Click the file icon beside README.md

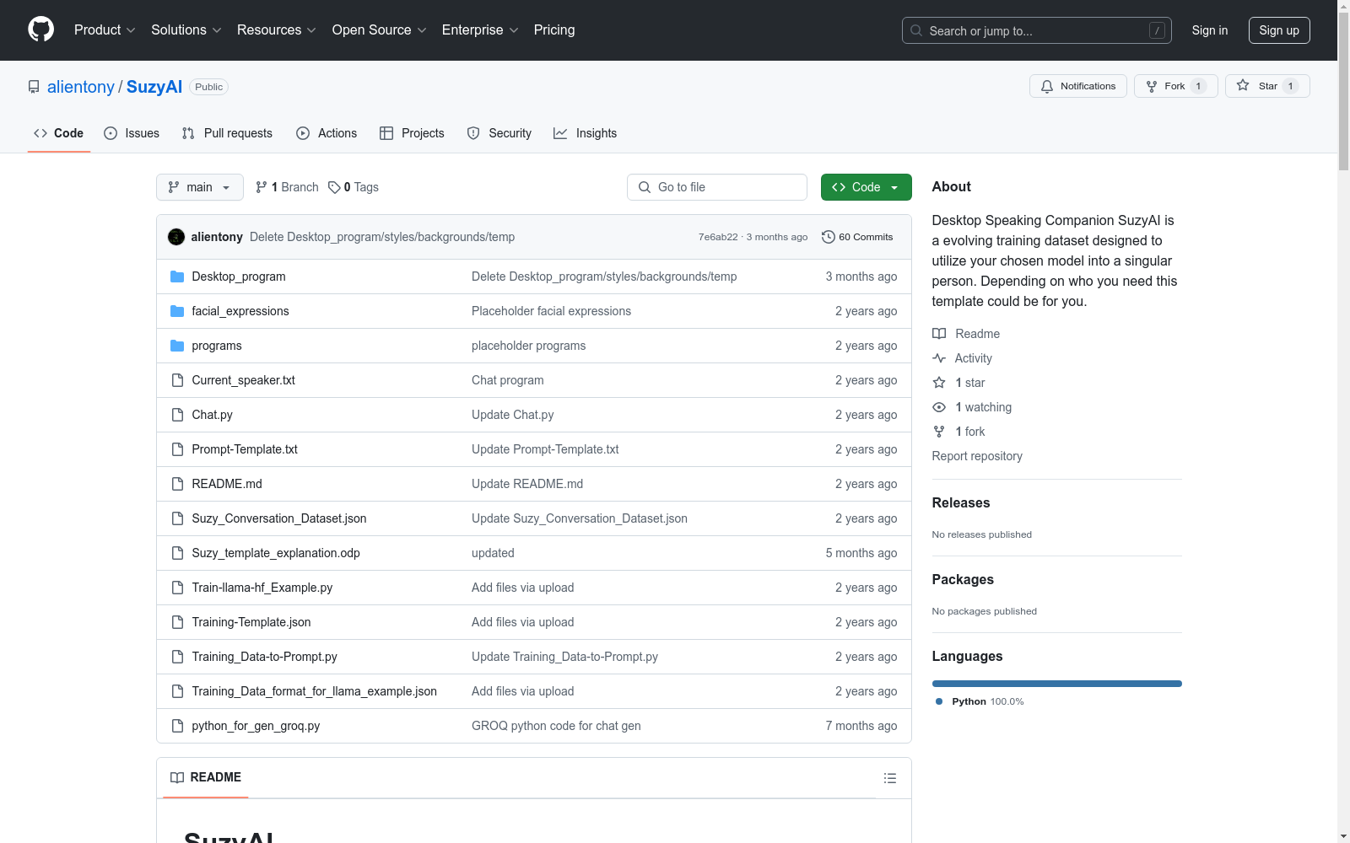pos(177,484)
